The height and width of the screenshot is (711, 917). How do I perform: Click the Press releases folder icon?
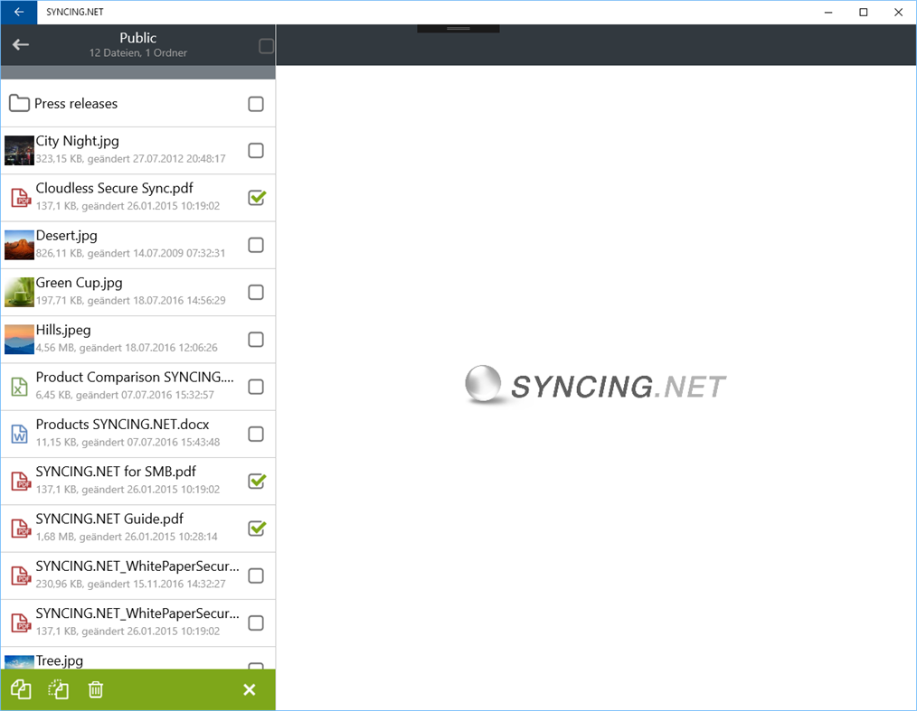[19, 103]
